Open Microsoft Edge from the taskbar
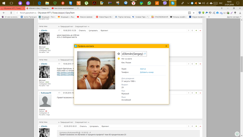243x137 pixels. pyautogui.click(x=39, y=3)
